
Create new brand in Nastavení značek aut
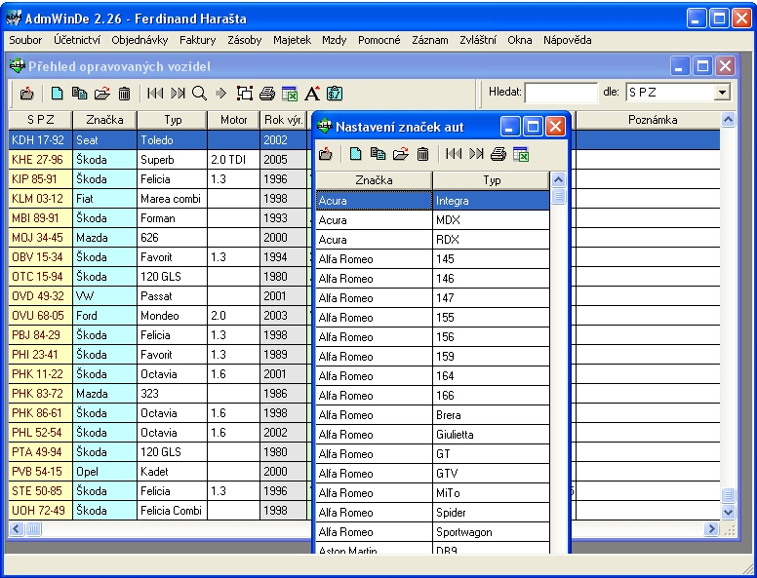click(356, 154)
